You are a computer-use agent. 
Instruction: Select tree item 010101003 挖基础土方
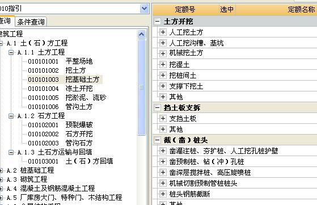point(65,80)
